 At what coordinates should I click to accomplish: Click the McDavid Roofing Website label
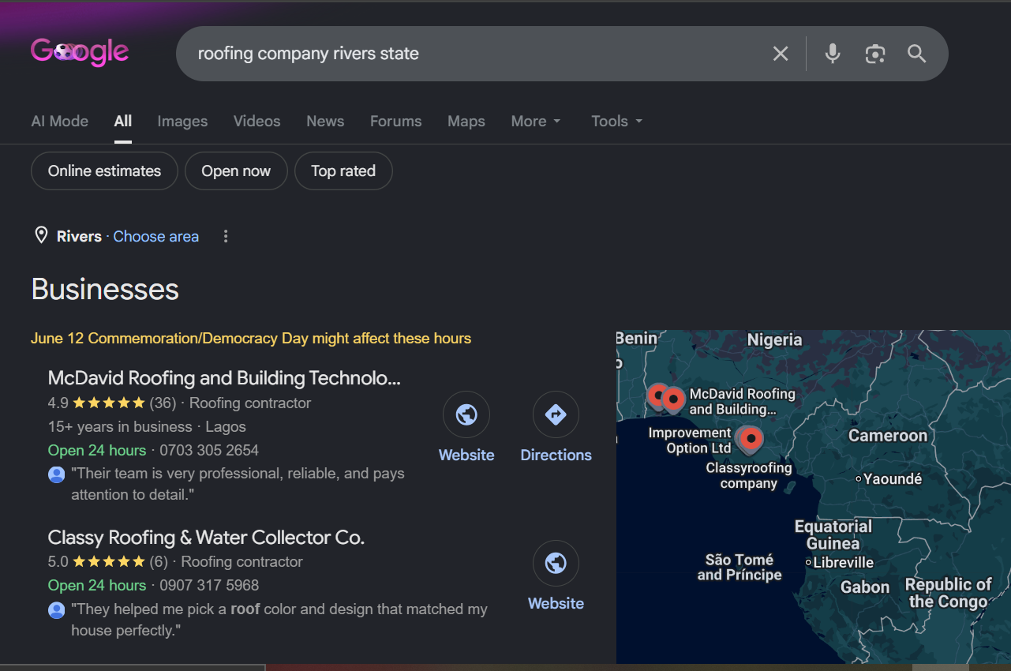point(466,455)
